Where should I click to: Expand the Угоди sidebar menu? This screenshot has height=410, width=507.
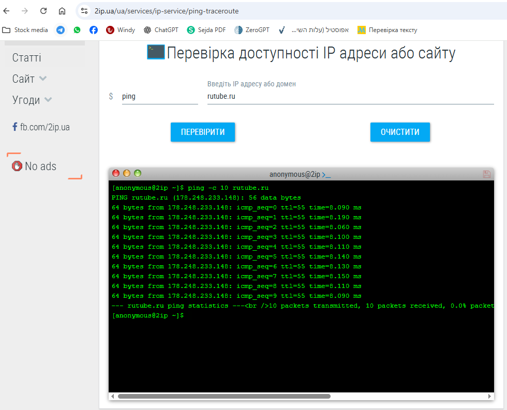(x=32, y=100)
